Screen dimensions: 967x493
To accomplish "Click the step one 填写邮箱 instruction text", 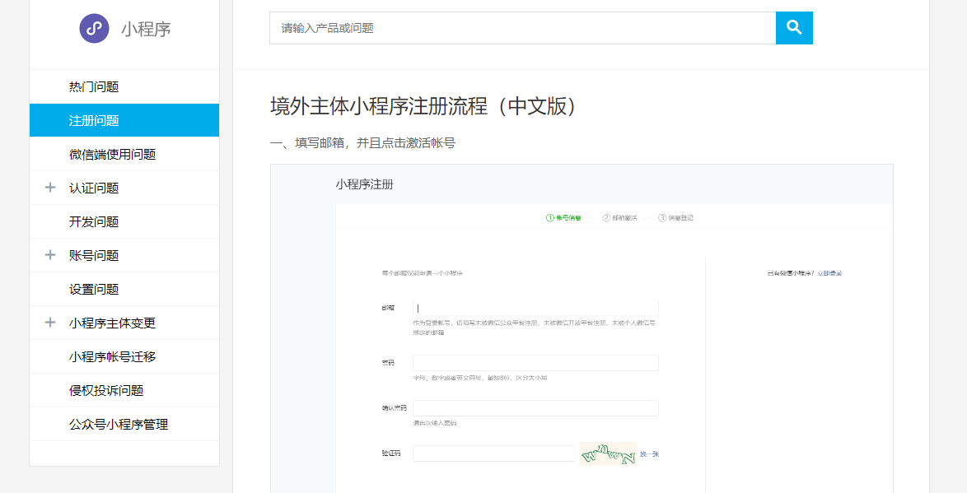I will (362, 143).
